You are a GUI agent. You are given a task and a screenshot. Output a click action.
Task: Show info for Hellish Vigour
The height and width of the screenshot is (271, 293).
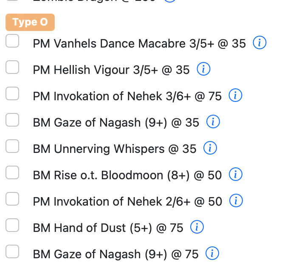pyautogui.click(x=204, y=69)
